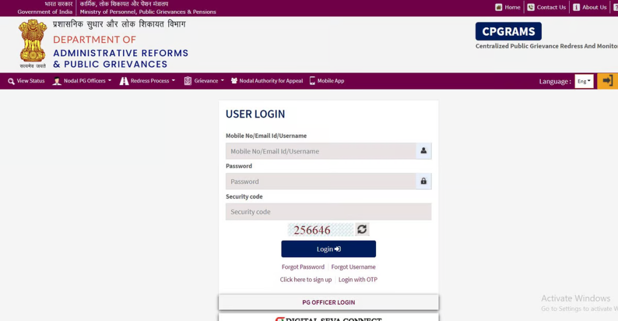
Task: Click the View Status magnifier icon
Action: pyautogui.click(x=11, y=81)
